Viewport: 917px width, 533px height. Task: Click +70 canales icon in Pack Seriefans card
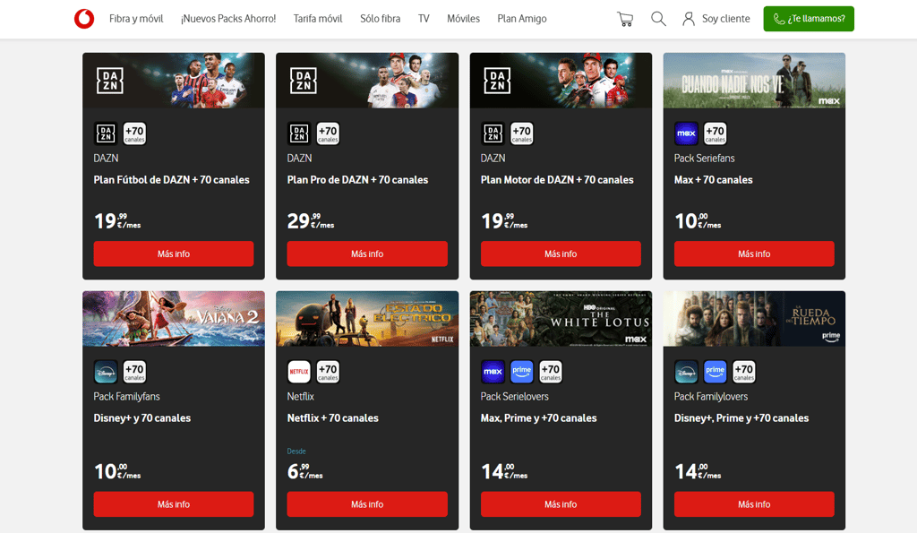pyautogui.click(x=716, y=133)
